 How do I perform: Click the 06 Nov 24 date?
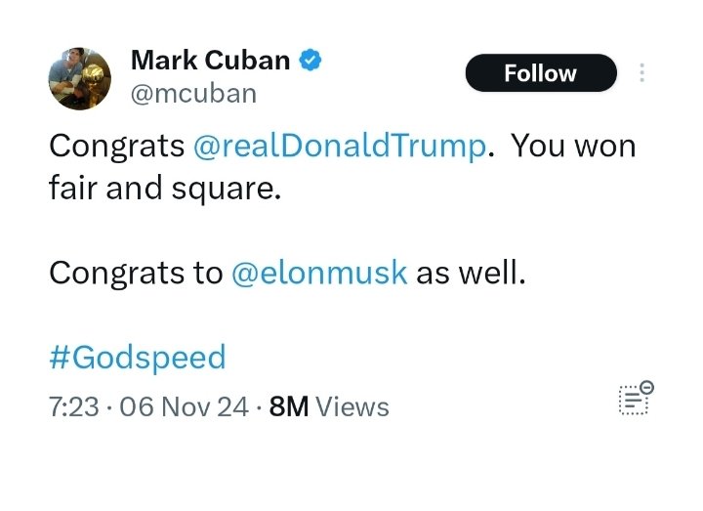[x=183, y=406]
